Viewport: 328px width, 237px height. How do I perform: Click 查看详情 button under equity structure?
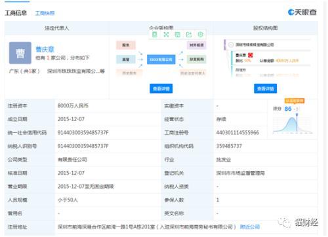click(x=265, y=88)
